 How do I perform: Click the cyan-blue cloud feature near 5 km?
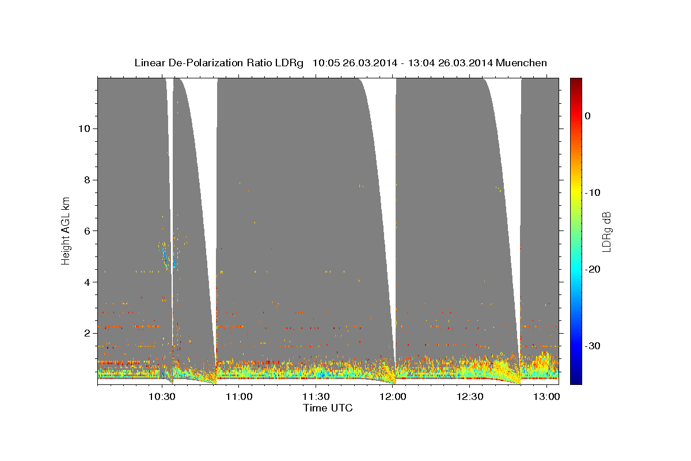167,256
